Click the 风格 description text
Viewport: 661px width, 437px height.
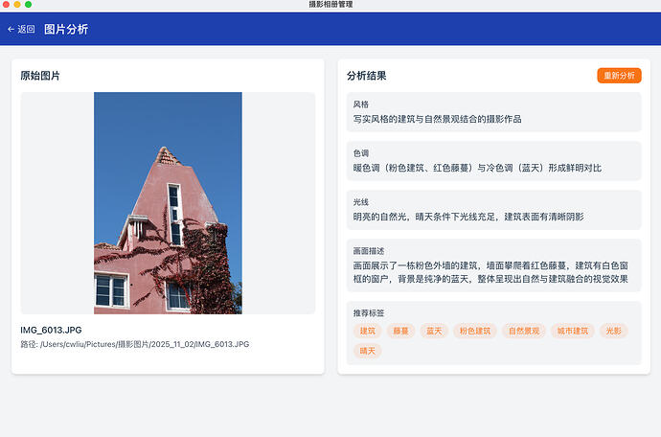click(437, 119)
